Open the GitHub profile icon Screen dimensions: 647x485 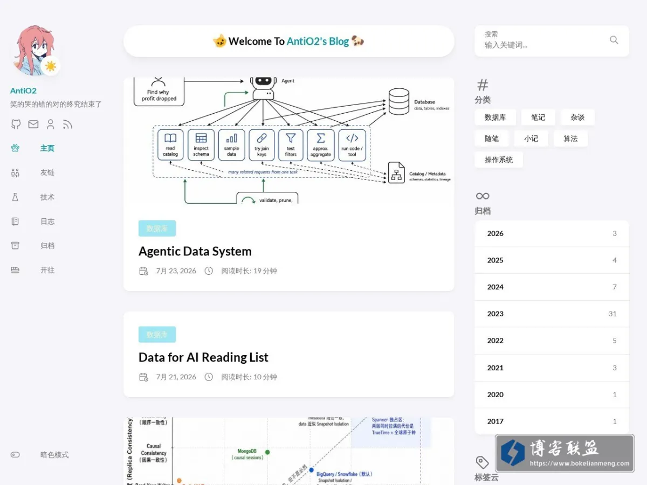[x=16, y=124]
